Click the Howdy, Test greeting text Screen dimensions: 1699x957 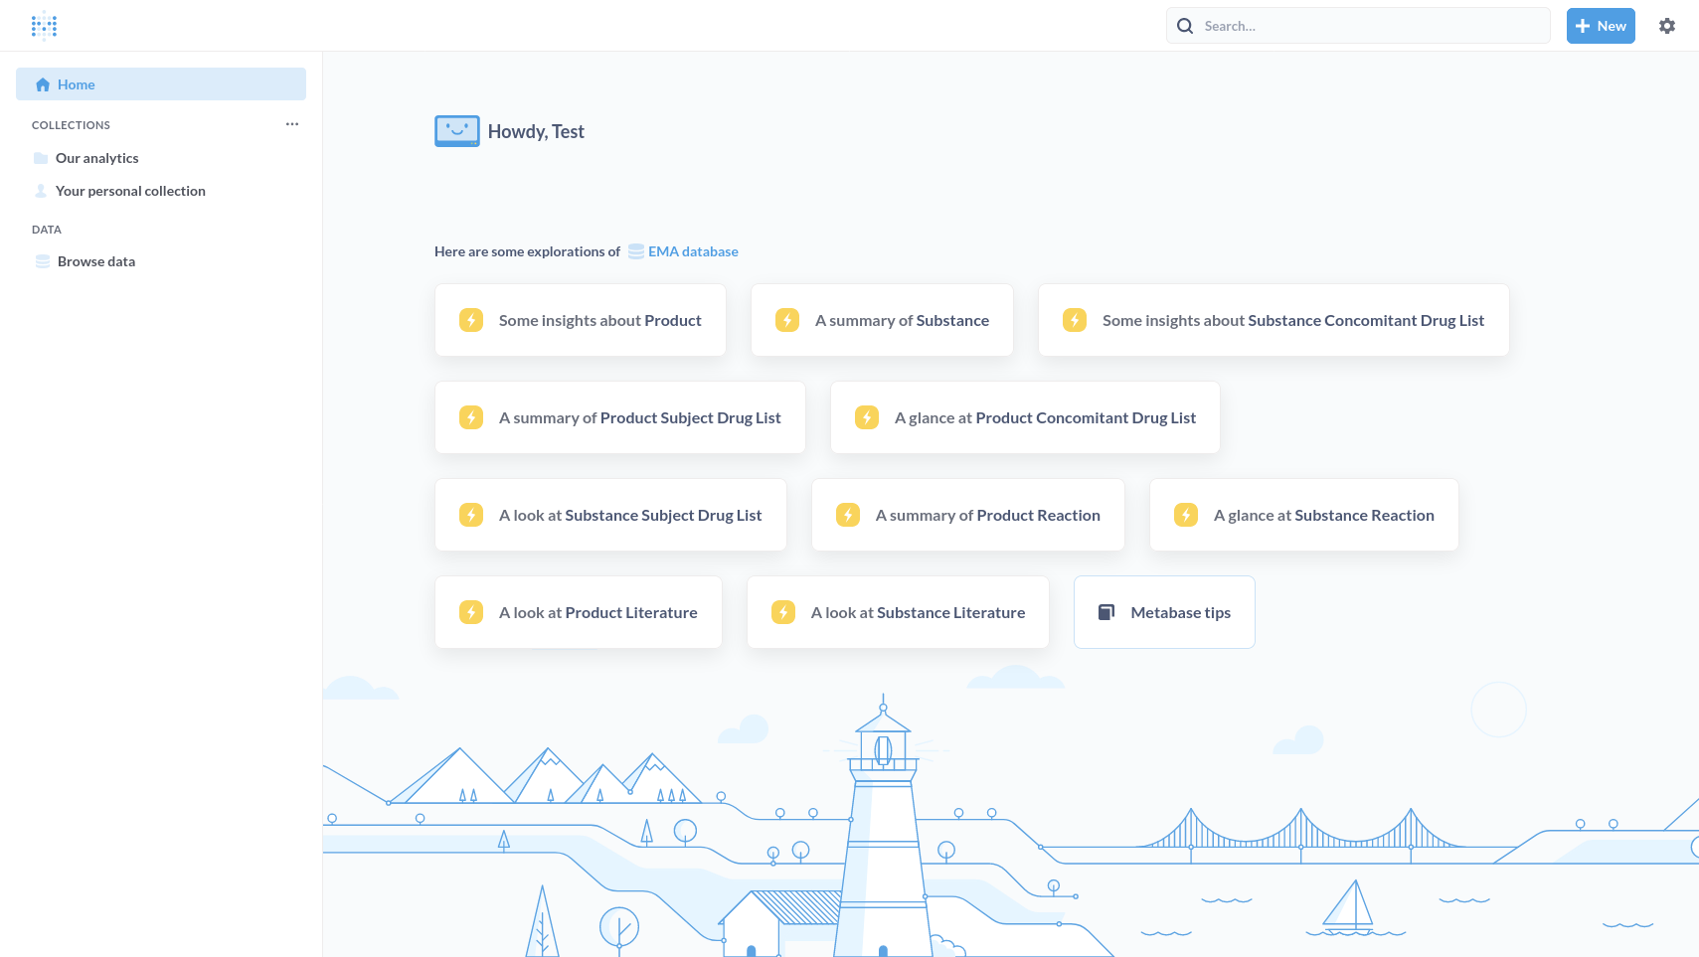pos(536,131)
